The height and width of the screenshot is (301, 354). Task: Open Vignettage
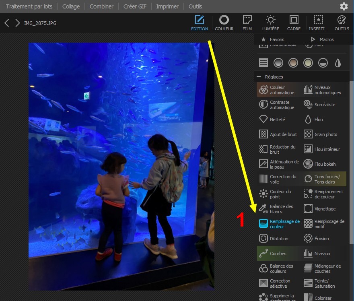[323, 209]
